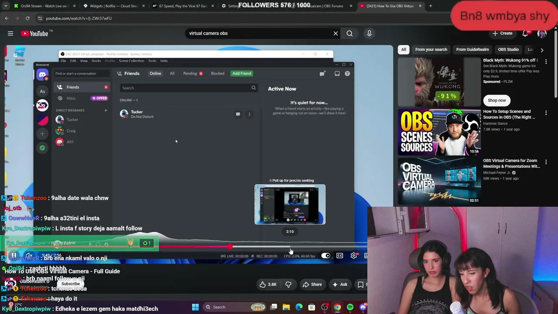Click the Add Friend button in Discord
This screenshot has width=558, height=314.
click(242, 73)
